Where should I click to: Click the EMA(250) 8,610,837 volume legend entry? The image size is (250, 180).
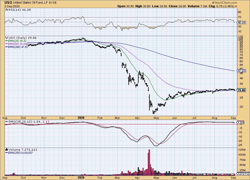click(19, 153)
